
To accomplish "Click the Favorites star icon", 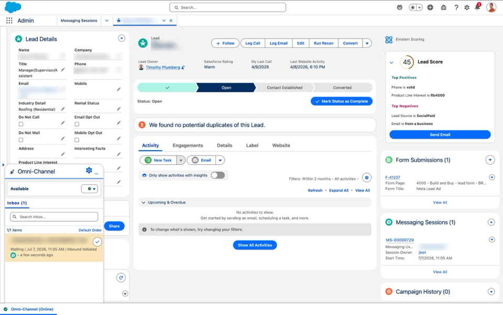I will (412, 7).
